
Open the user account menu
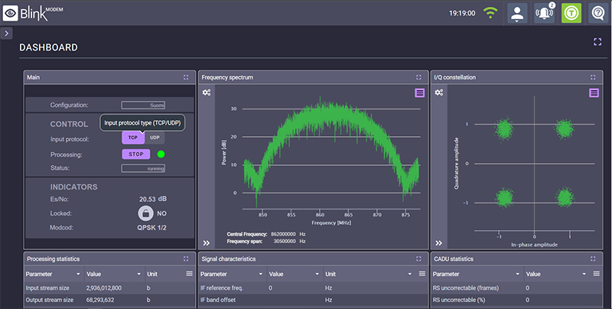pos(518,13)
